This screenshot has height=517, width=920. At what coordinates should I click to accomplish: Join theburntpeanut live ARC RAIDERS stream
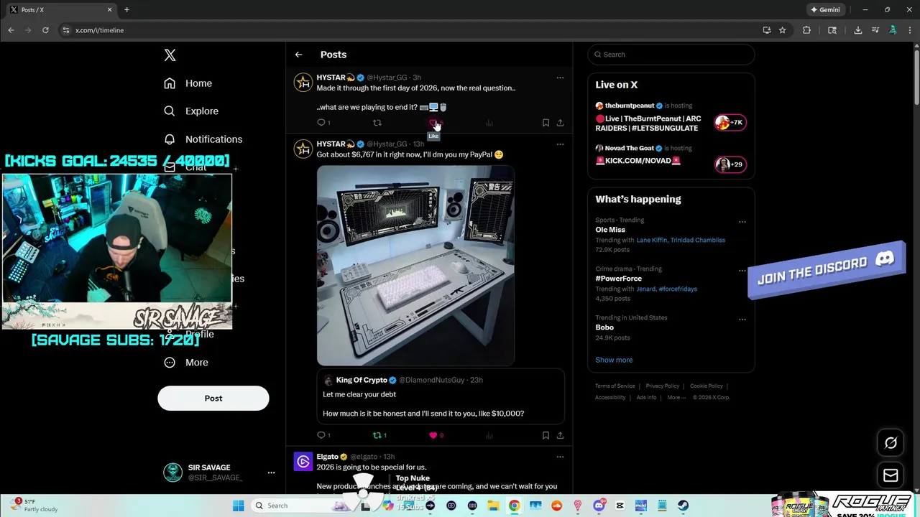coord(671,117)
